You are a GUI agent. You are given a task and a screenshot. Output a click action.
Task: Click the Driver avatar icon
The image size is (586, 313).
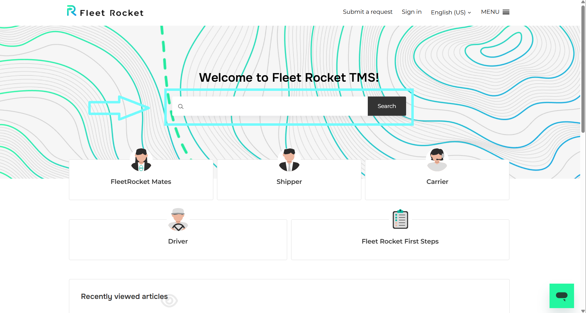tap(178, 218)
